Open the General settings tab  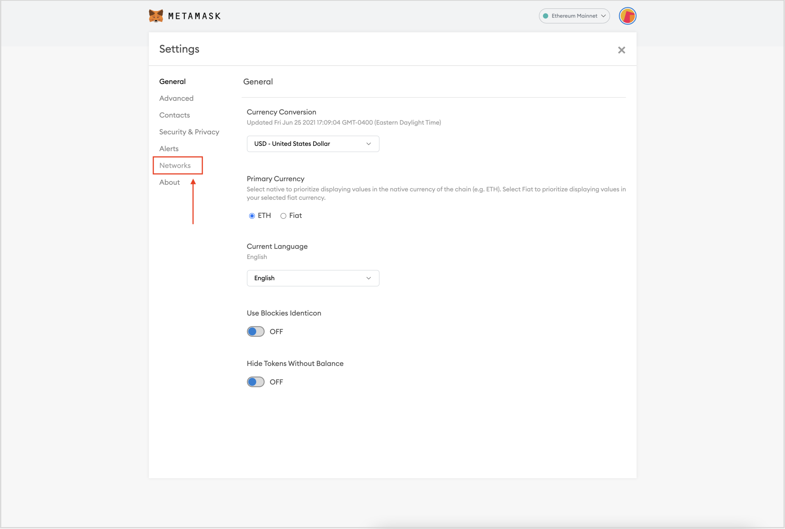coord(172,81)
